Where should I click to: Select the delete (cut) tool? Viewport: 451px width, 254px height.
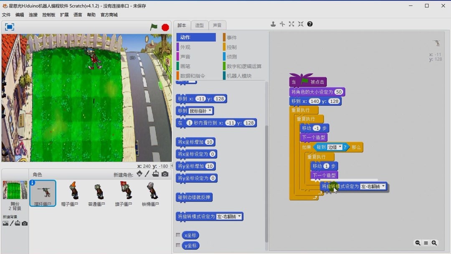(x=282, y=24)
